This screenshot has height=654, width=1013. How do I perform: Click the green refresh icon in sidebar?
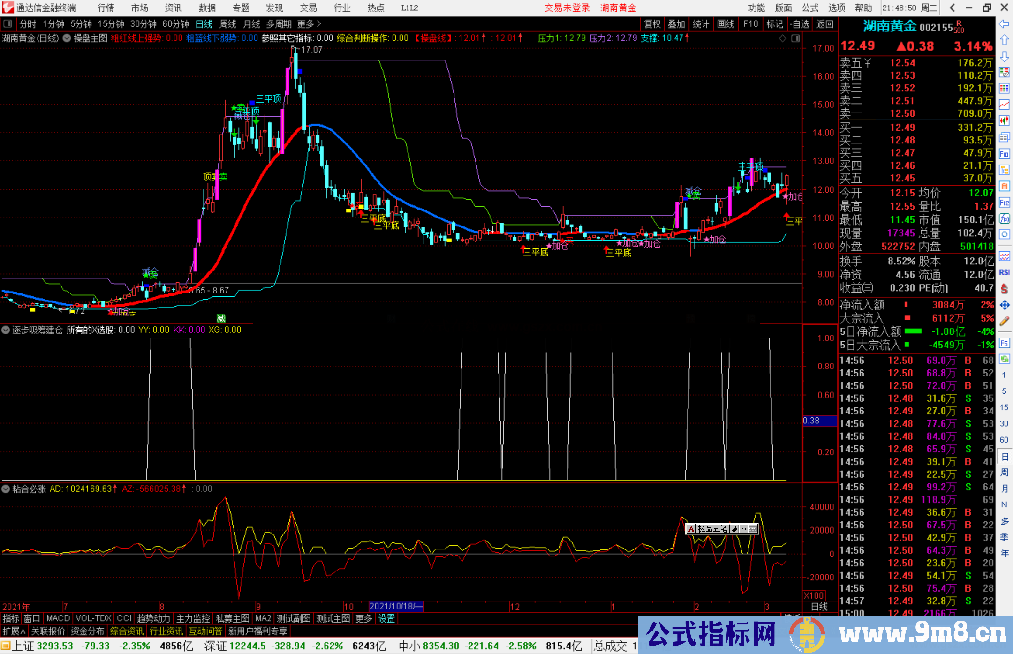(x=1004, y=359)
